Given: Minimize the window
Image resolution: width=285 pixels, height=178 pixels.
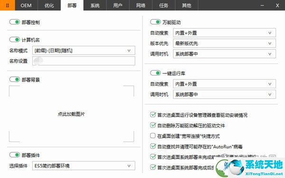Looking at the screenshot, I should [x=262, y=5].
